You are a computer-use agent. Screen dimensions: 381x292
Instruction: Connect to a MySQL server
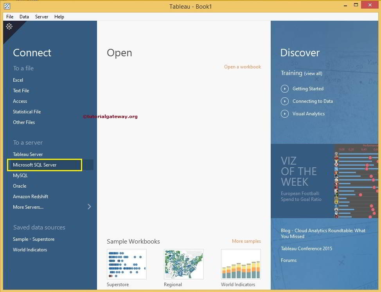pyautogui.click(x=20, y=175)
